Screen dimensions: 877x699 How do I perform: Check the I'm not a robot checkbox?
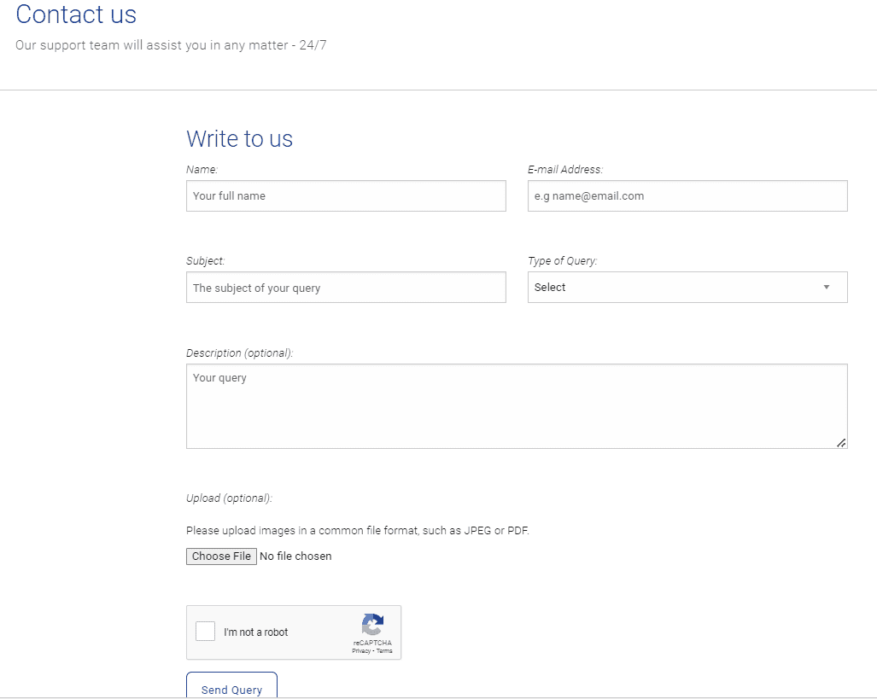[x=204, y=631]
